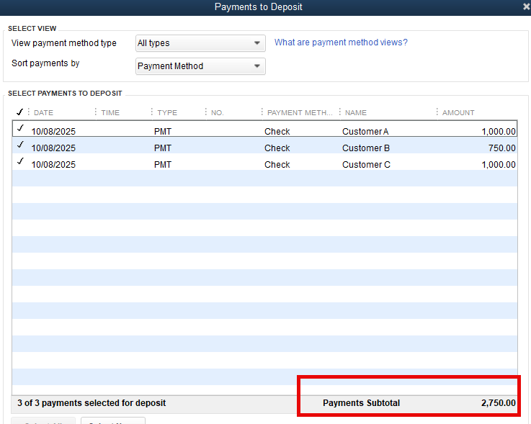Sort the list by the DATE column header
Viewport: 531px width, 424px height.
coord(44,113)
